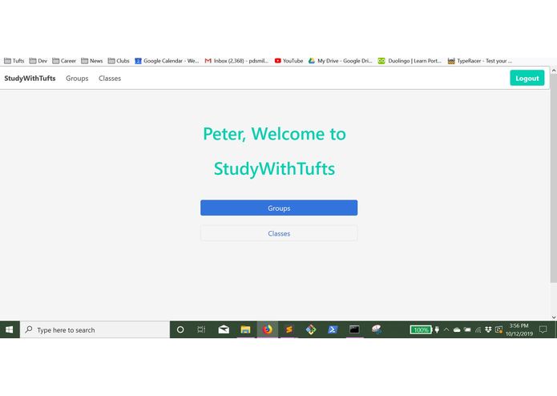Click the blue Groups button
The image size is (557, 396).
tap(279, 208)
